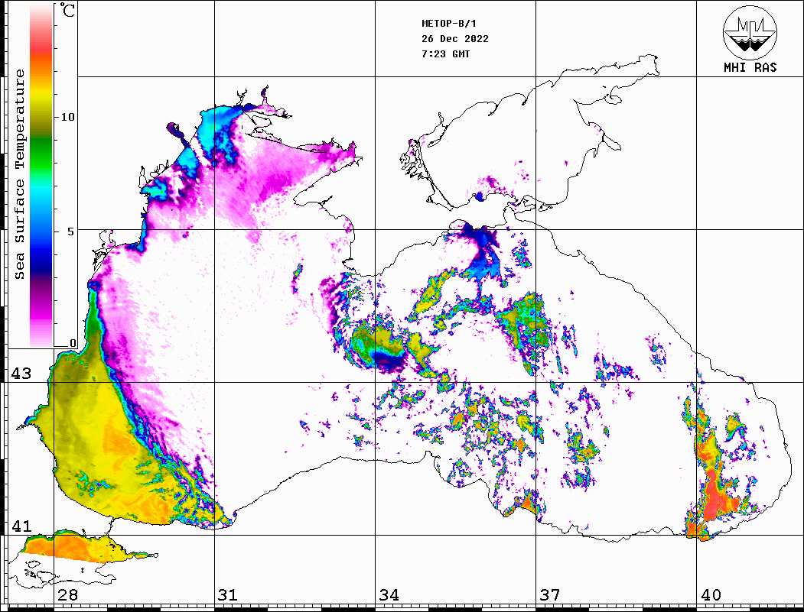Click the latitude label '43'
This screenshot has height=612, width=804.
point(21,374)
